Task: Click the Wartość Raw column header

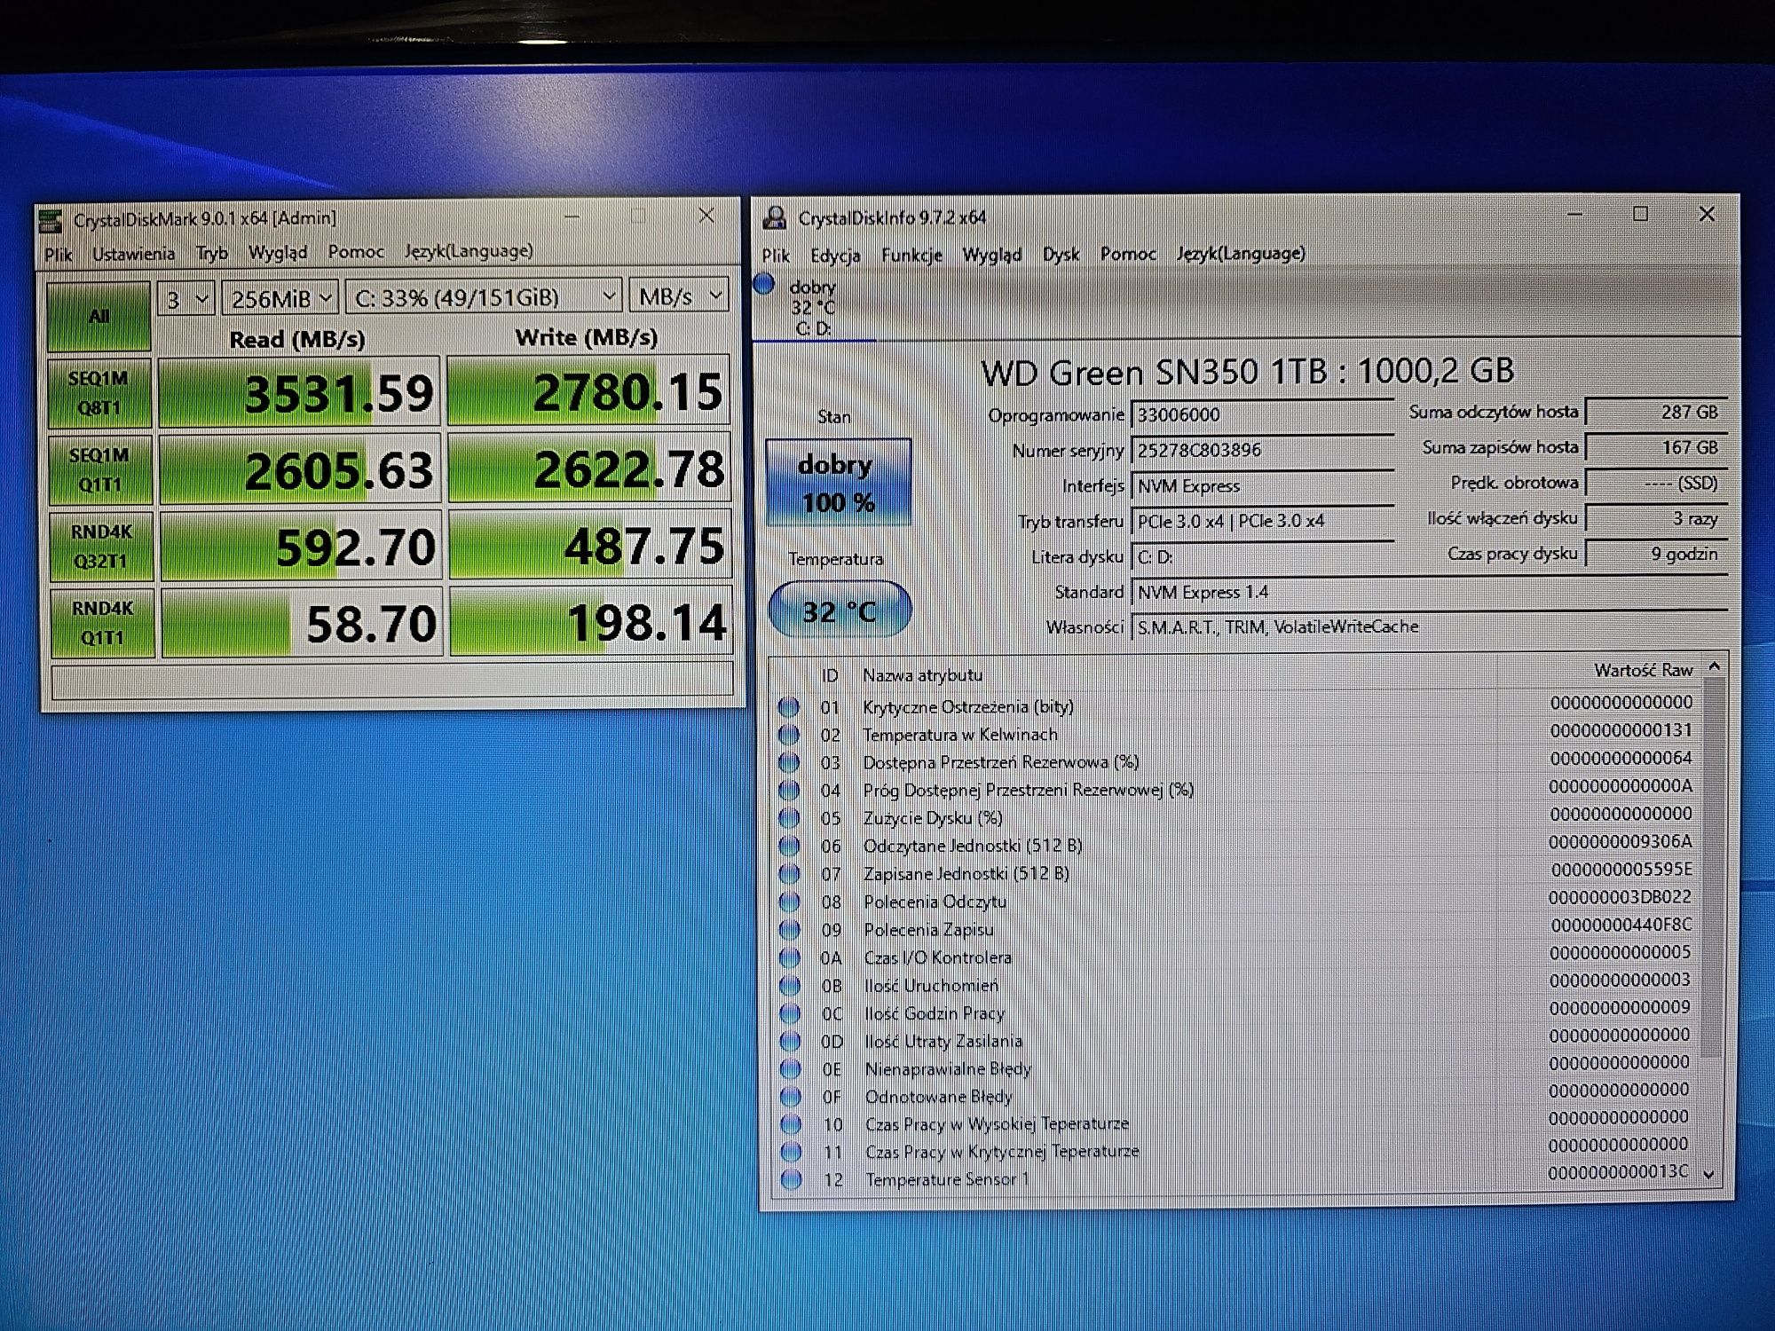Action: [x=1644, y=671]
